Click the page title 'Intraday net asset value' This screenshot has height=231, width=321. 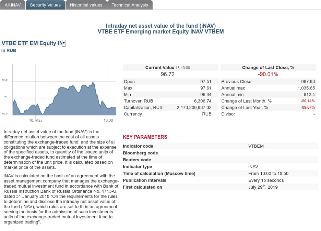coord(161,26)
